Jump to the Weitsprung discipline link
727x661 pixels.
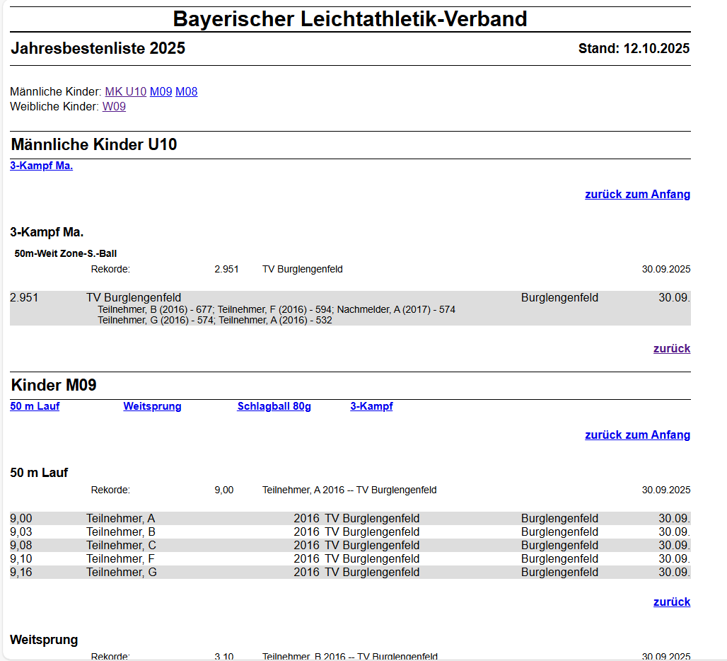152,407
